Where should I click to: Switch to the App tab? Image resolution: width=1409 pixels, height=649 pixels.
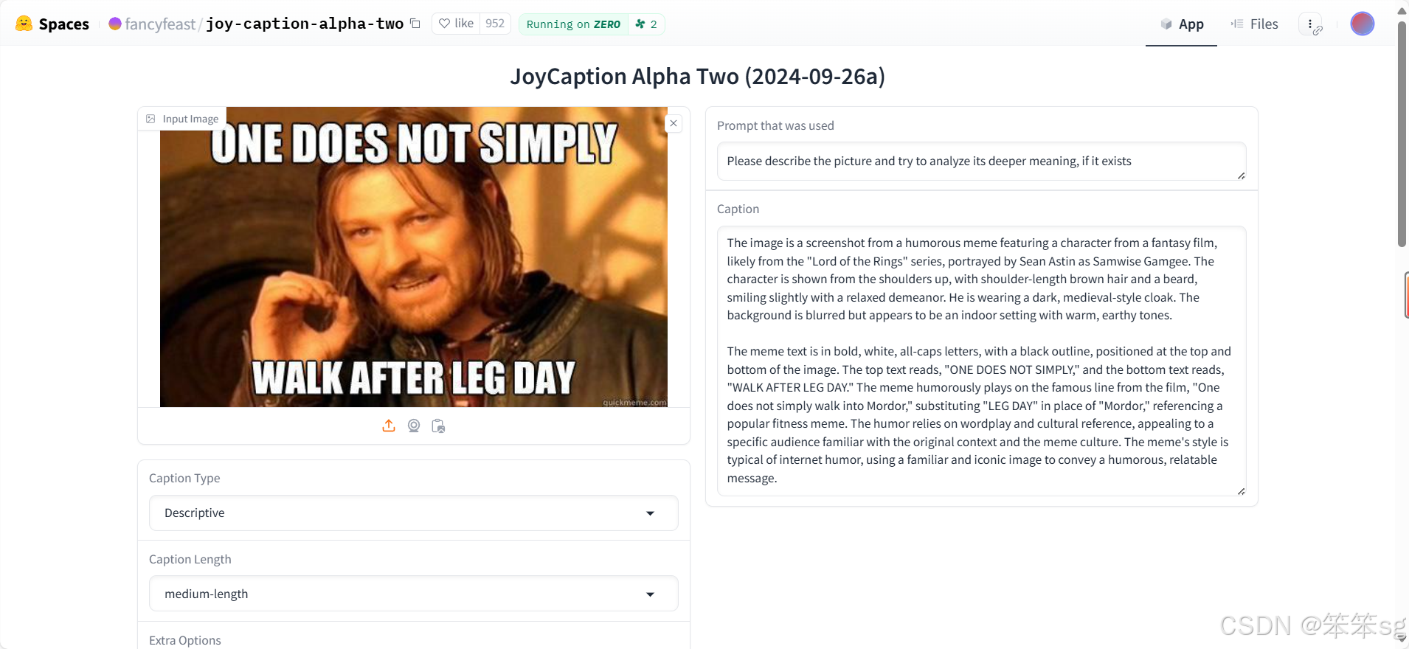(x=1181, y=24)
